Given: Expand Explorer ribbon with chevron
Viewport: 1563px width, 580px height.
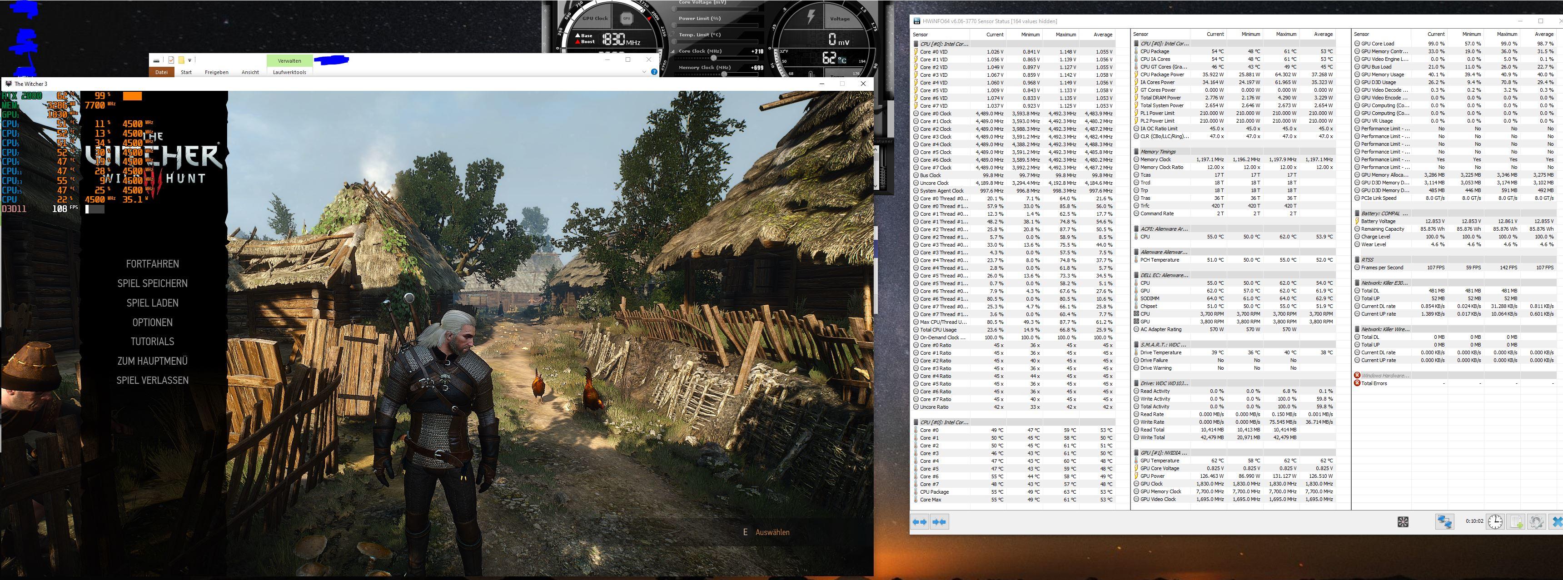Looking at the screenshot, I should coord(644,72).
